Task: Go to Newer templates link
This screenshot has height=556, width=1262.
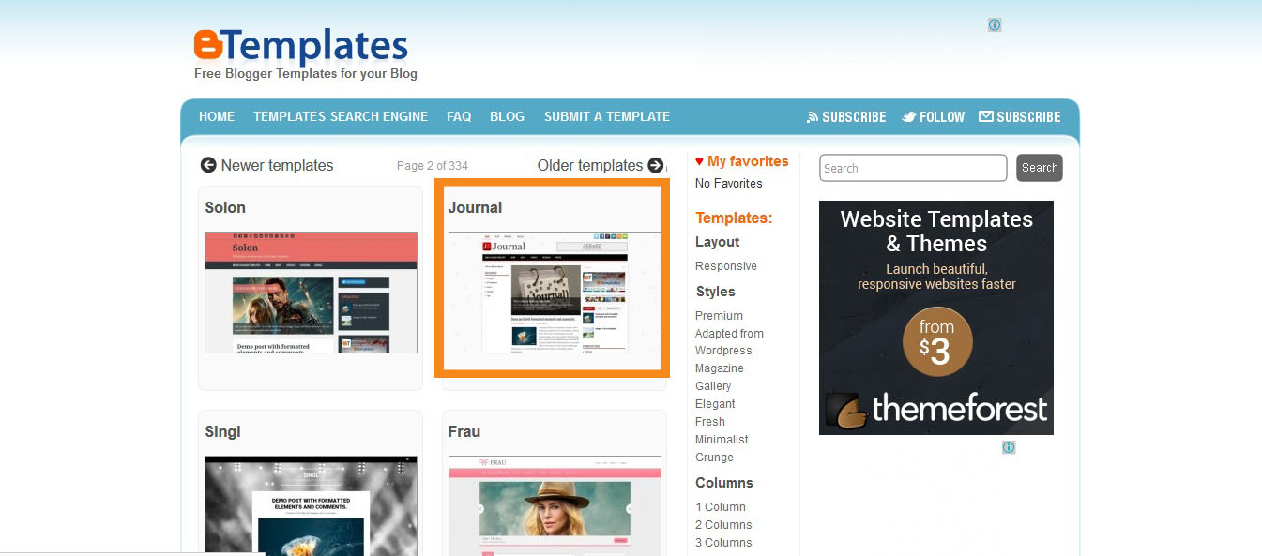Action: [277, 165]
